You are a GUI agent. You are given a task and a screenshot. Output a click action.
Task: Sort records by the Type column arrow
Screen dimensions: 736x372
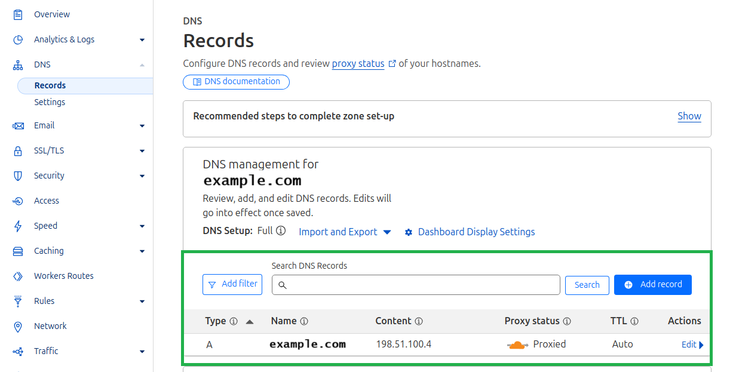(250, 321)
